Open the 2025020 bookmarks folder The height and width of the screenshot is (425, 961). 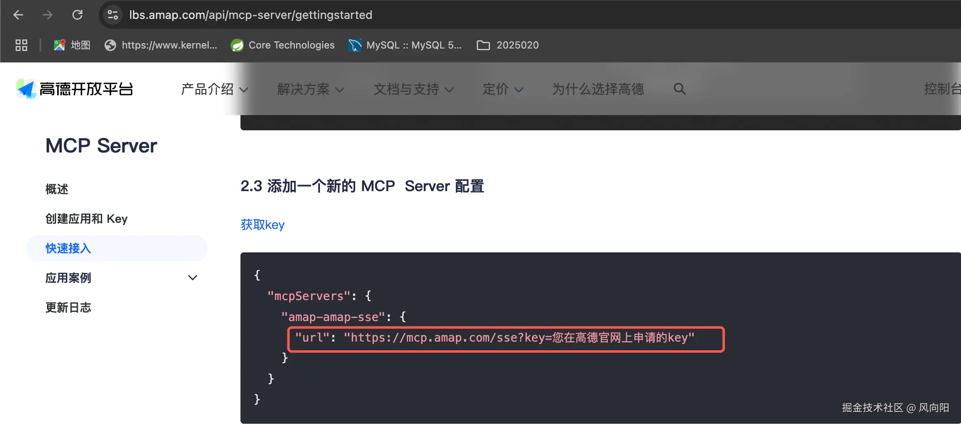click(507, 45)
